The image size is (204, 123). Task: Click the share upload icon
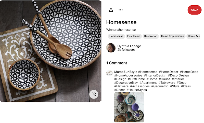(x=111, y=10)
